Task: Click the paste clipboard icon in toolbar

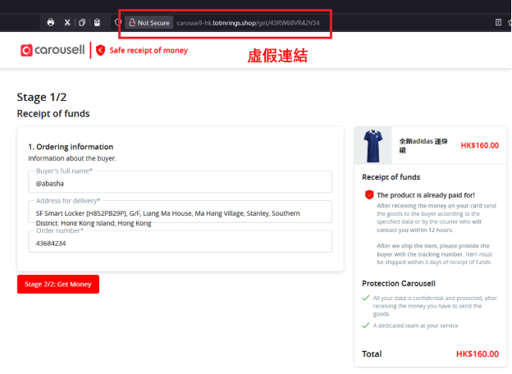Action: click(97, 22)
